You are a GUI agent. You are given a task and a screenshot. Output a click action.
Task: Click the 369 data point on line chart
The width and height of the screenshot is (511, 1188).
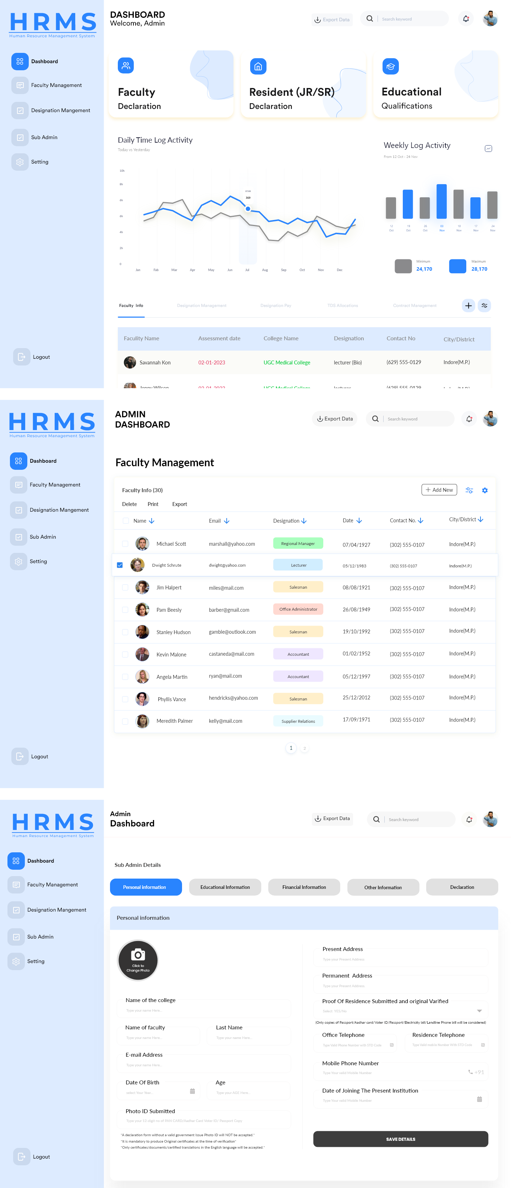(248, 209)
